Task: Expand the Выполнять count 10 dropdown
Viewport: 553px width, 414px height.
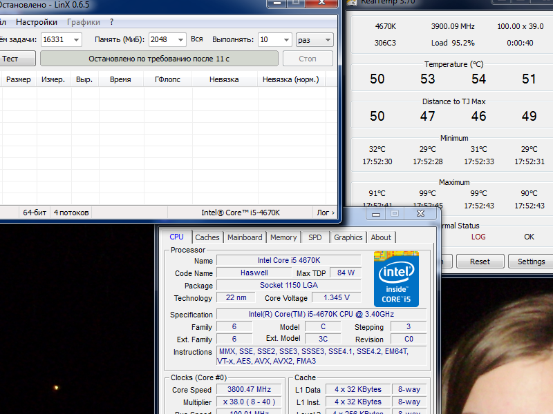Action: [286, 40]
